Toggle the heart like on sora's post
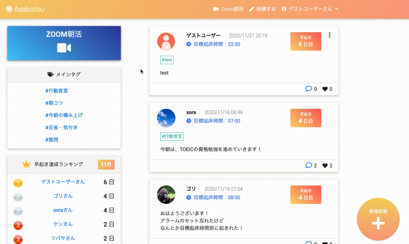Image resolution: width=409 pixels, height=244 pixels. pos(325,165)
